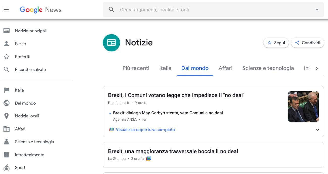Expand the search options dropdown arrow
Image resolution: width=328 pixels, height=174 pixels.
click(317, 10)
